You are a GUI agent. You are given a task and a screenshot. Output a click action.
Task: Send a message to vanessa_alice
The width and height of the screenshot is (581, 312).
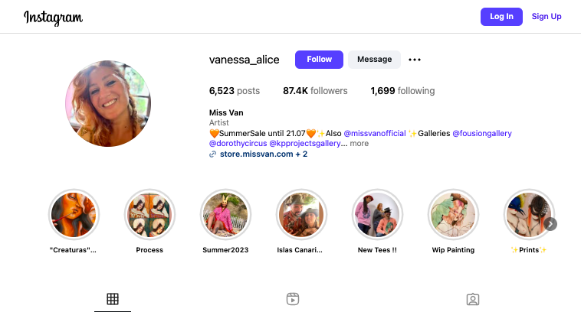click(x=374, y=60)
